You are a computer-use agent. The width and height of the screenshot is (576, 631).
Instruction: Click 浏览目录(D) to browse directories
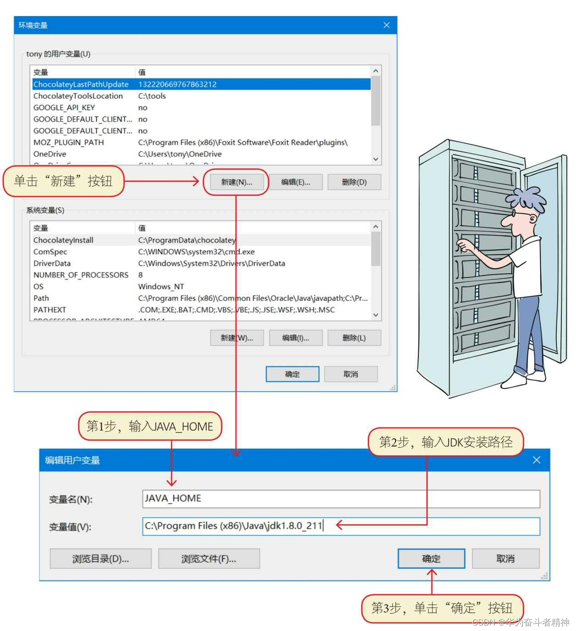click(100, 559)
